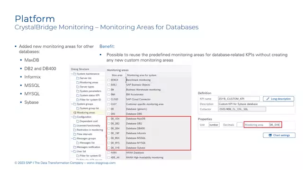Collapse the Configuration tree node
Image resolution: width=303 pixels, height=170 pixels.
(x=72, y=117)
